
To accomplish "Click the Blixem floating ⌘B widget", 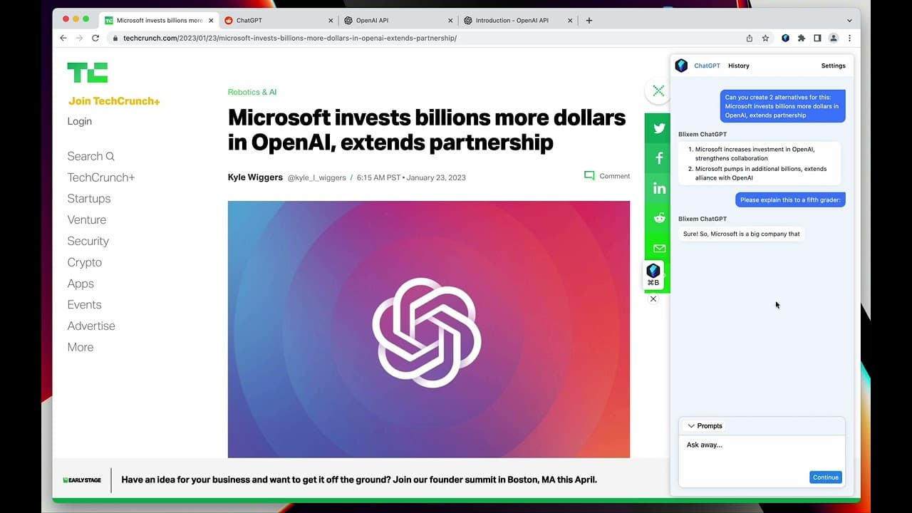I will click(x=653, y=274).
